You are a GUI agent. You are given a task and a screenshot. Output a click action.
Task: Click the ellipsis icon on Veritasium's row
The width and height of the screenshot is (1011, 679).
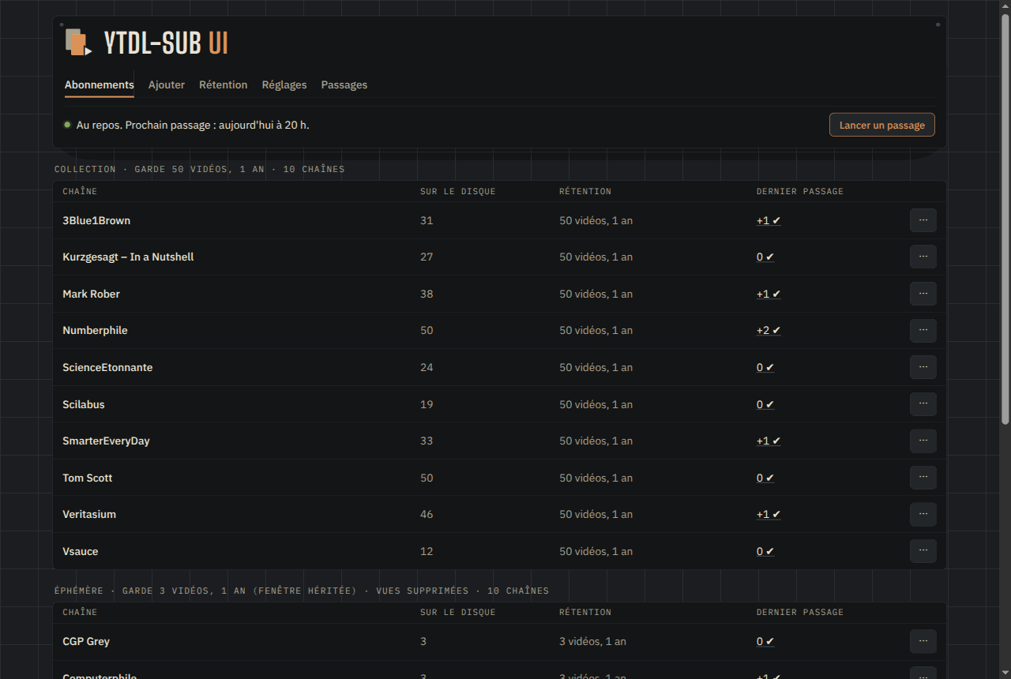click(923, 514)
